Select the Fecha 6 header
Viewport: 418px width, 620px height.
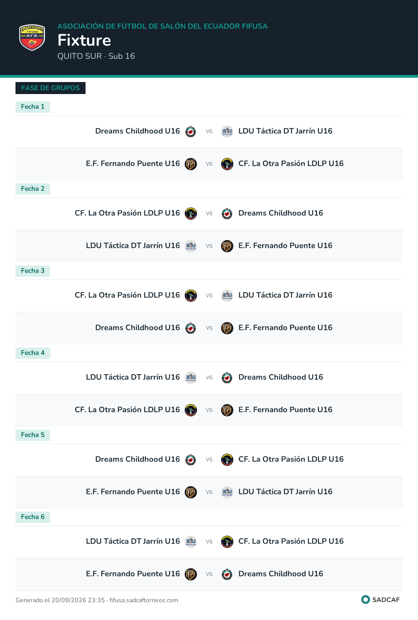pos(33,517)
